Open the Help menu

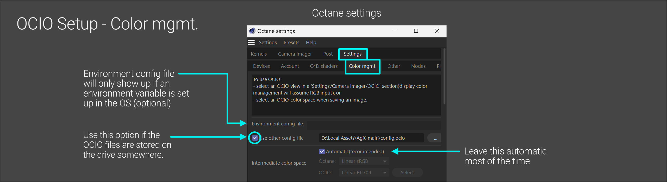click(x=311, y=42)
